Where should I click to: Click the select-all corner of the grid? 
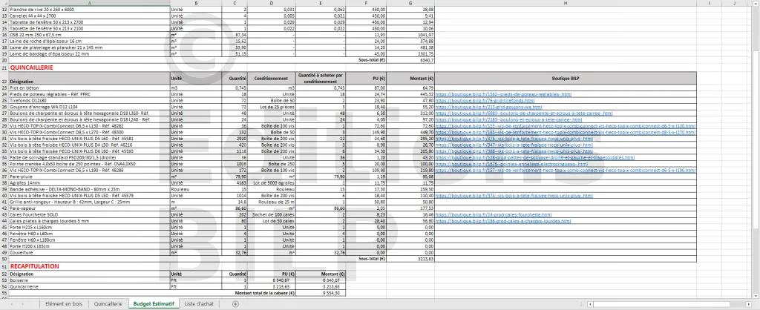4,3
